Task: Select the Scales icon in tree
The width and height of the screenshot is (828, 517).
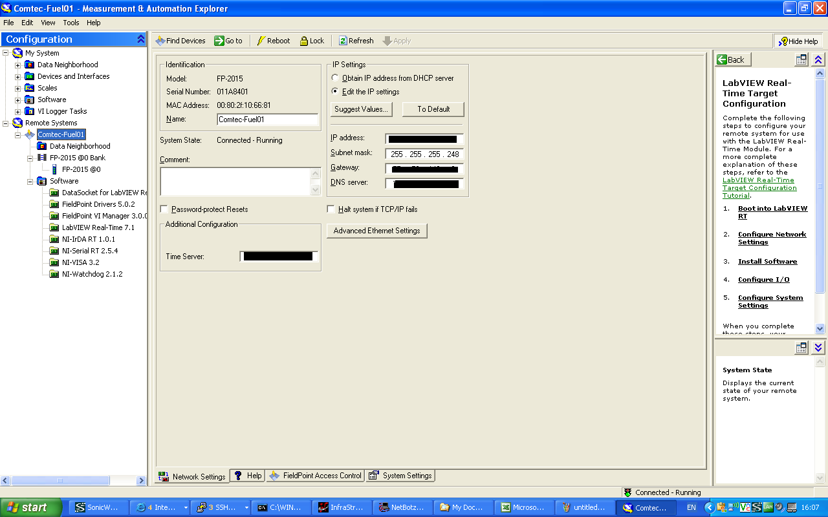Action: coord(30,88)
